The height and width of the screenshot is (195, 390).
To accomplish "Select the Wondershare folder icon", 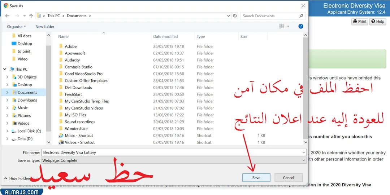I will [61, 129].
